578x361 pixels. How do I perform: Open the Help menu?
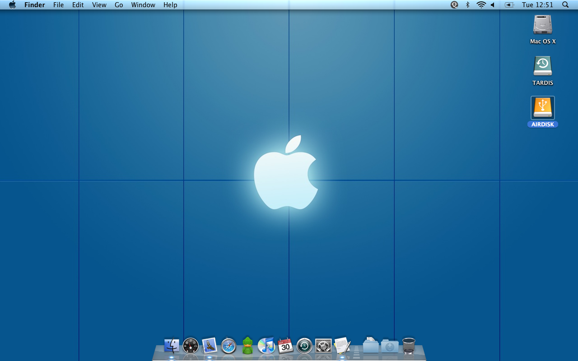[170, 5]
